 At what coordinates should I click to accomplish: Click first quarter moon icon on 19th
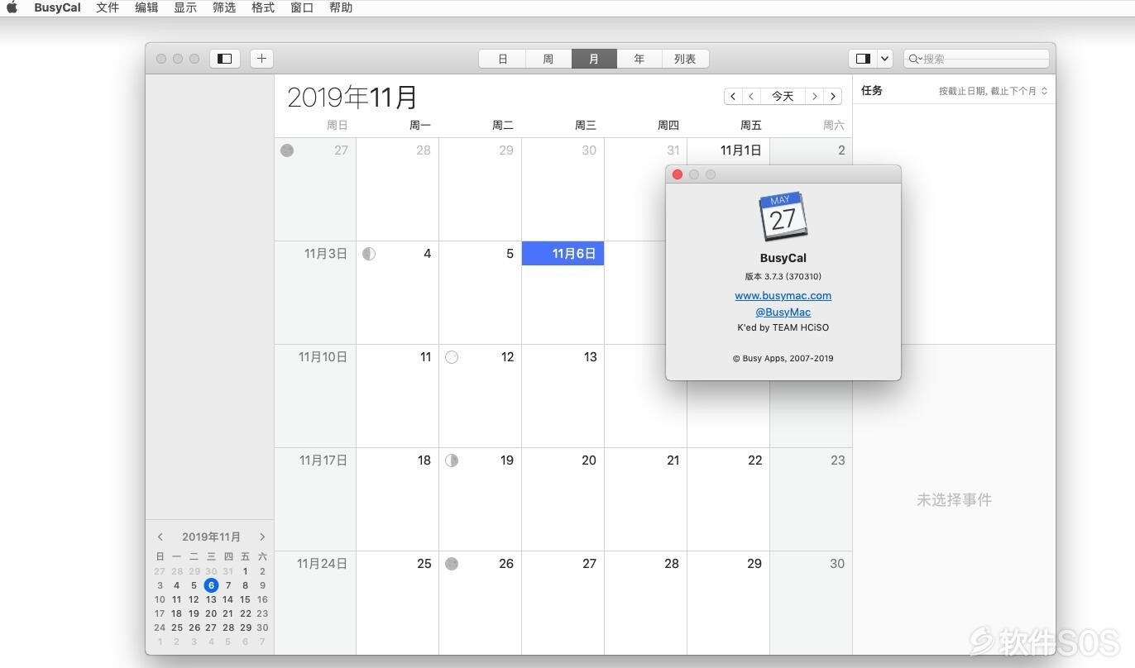452,460
